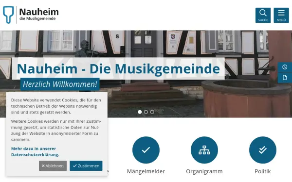Click the 'Herzlich Willkommen!' banner label
This screenshot has height=182, width=292.
[60, 84]
